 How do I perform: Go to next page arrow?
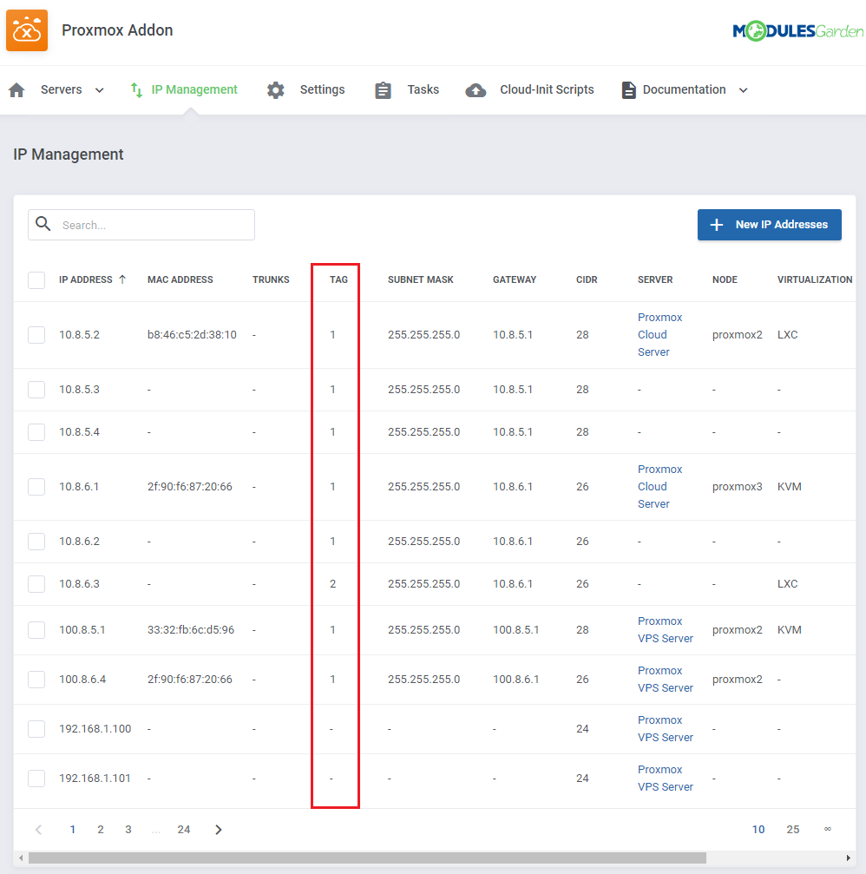(x=219, y=830)
